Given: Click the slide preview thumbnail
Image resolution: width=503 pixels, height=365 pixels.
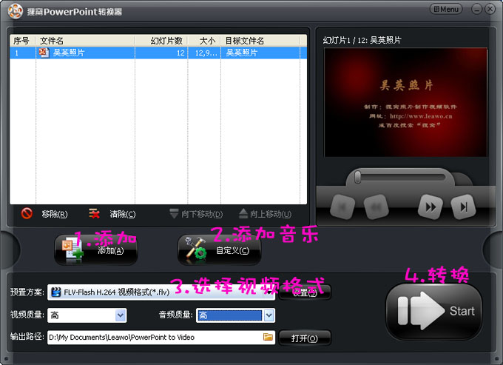Looking at the screenshot, I should coord(406,102).
